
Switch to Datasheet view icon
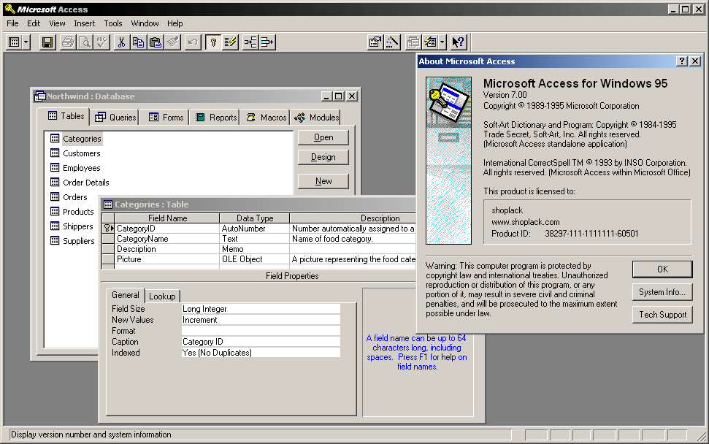14,42
